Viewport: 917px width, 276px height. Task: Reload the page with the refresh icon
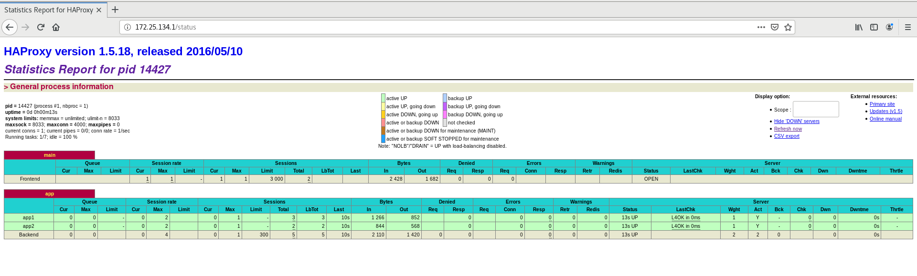pyautogui.click(x=41, y=27)
